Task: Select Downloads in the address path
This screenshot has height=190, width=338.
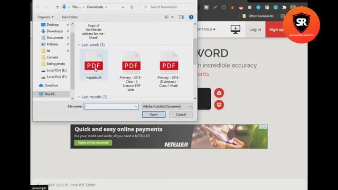Action: pyautogui.click(x=95, y=7)
